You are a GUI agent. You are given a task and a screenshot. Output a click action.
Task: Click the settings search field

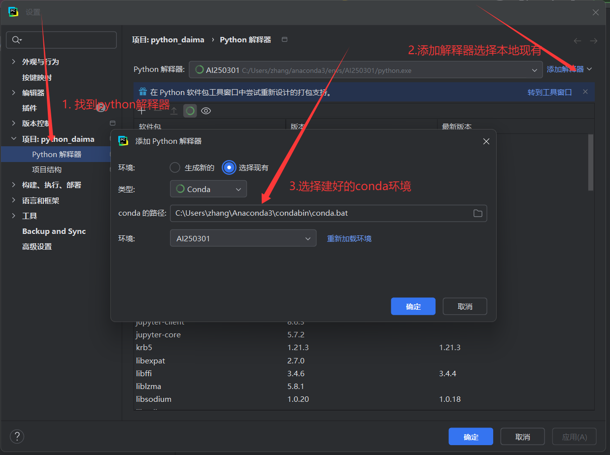[61, 40]
